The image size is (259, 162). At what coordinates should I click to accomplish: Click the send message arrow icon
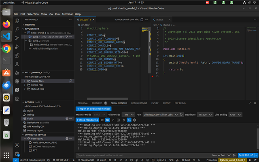pos(234,155)
